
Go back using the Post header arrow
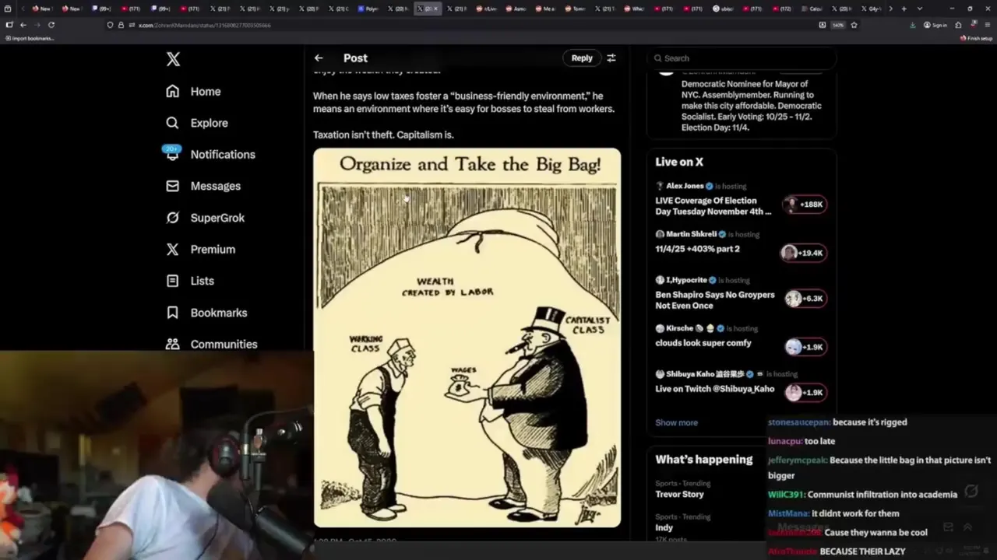click(319, 58)
